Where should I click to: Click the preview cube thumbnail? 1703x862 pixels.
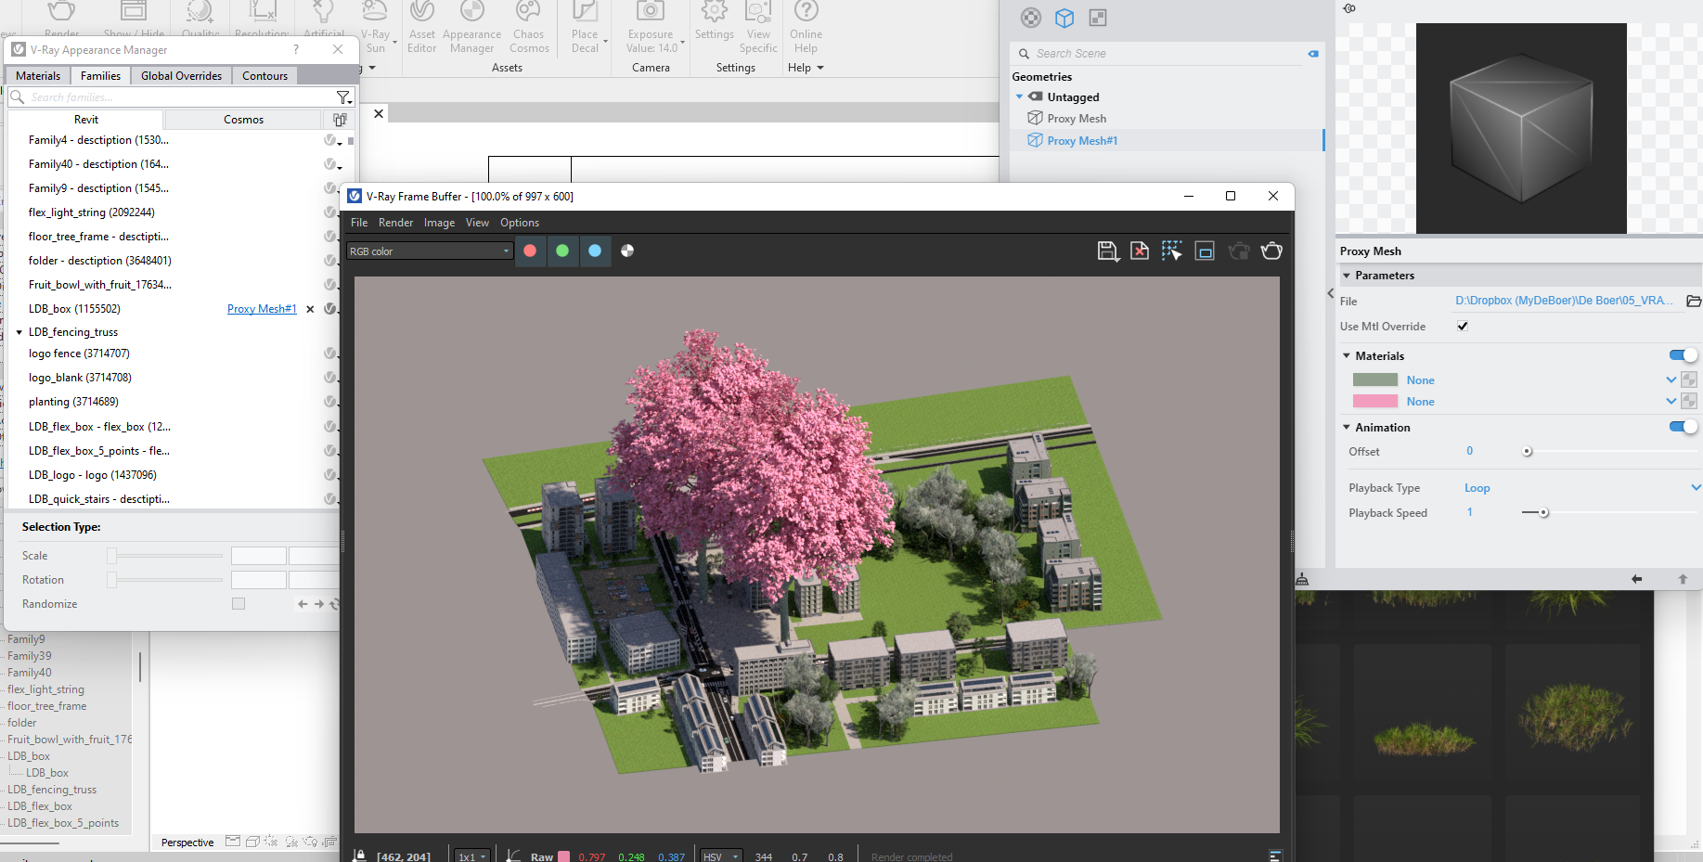click(x=1521, y=128)
